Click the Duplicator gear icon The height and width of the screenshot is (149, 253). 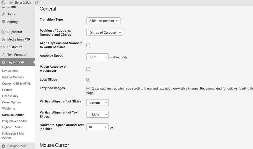3,32
